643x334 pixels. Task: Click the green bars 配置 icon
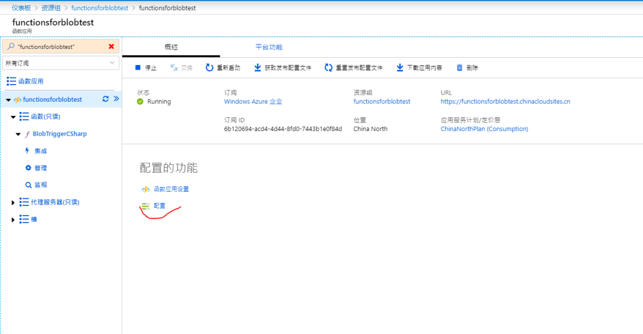146,206
